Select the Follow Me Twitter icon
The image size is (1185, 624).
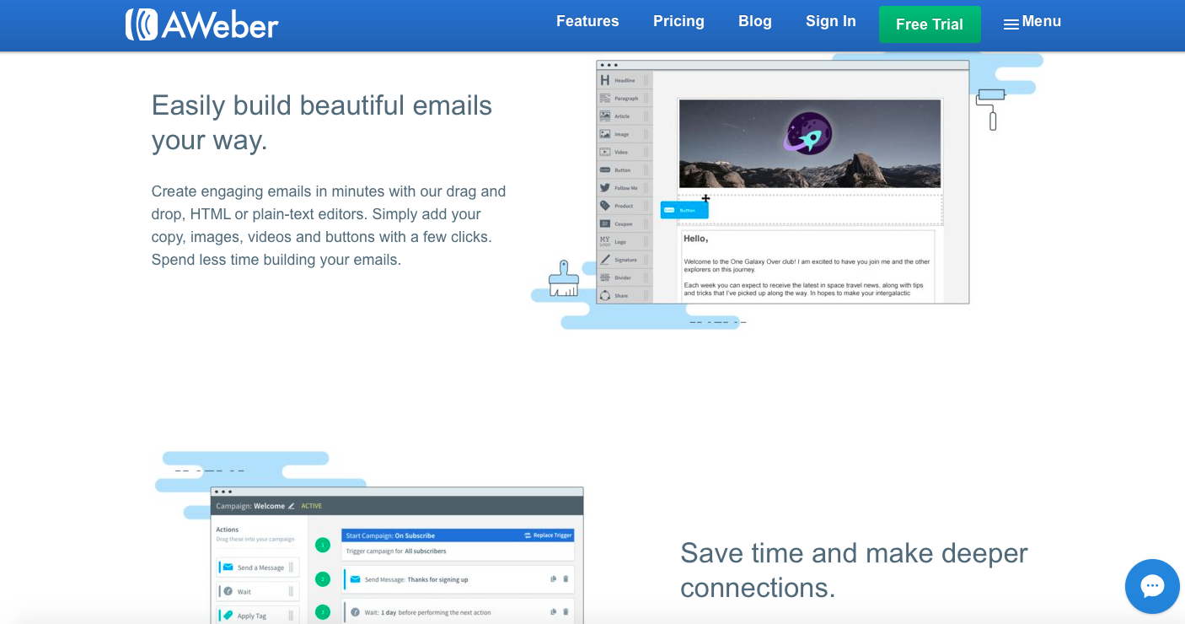604,187
